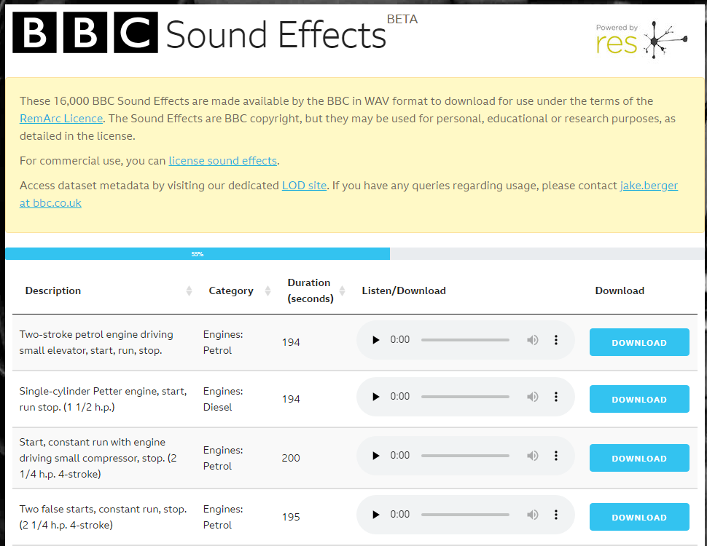This screenshot has width=707, height=546.
Task: Download the small compressor engine sound
Action: click(638, 459)
